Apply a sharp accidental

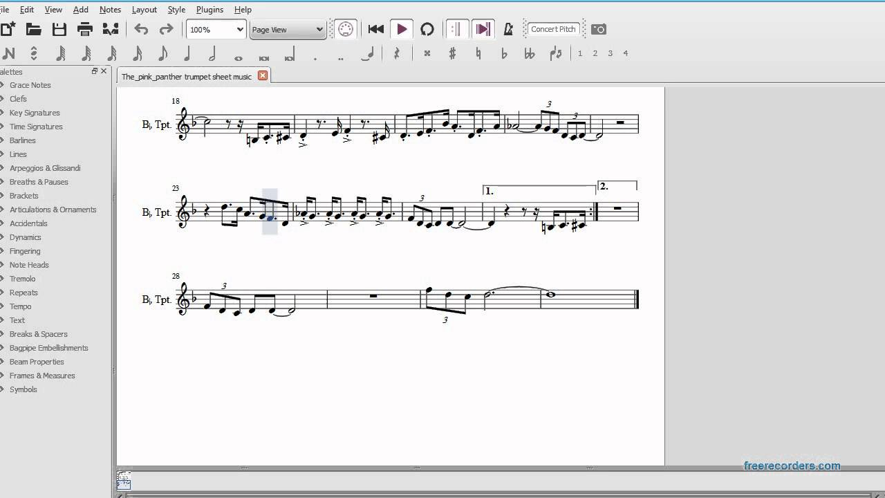(x=452, y=53)
